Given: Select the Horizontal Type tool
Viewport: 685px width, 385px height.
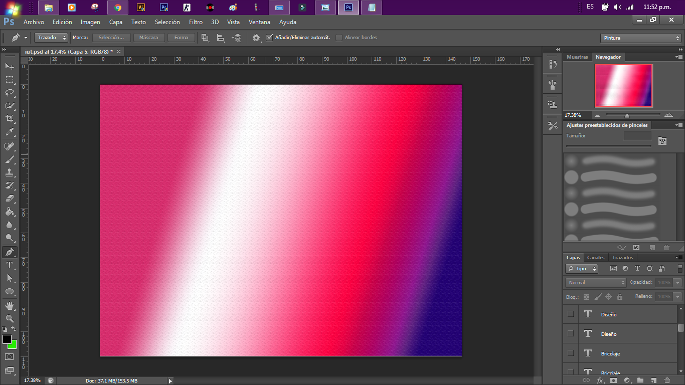Looking at the screenshot, I should (10, 265).
